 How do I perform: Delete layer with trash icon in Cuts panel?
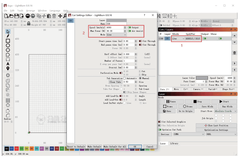(x=235, y=53)
